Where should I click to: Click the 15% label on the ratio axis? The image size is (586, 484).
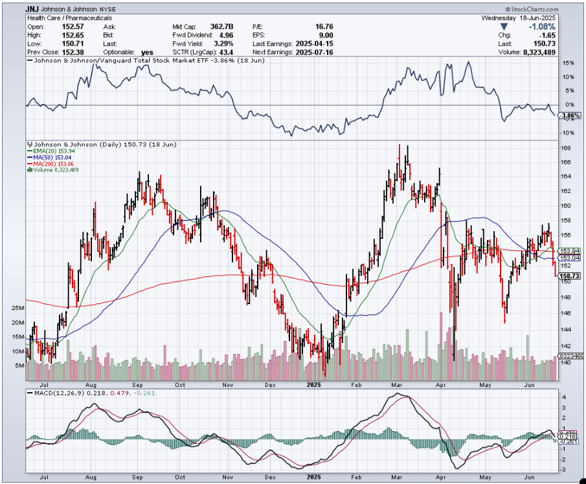pyautogui.click(x=568, y=63)
